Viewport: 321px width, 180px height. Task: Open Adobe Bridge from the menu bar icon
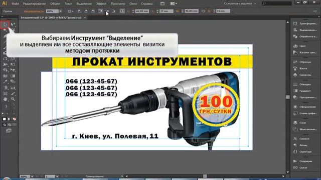(x=163, y=3)
